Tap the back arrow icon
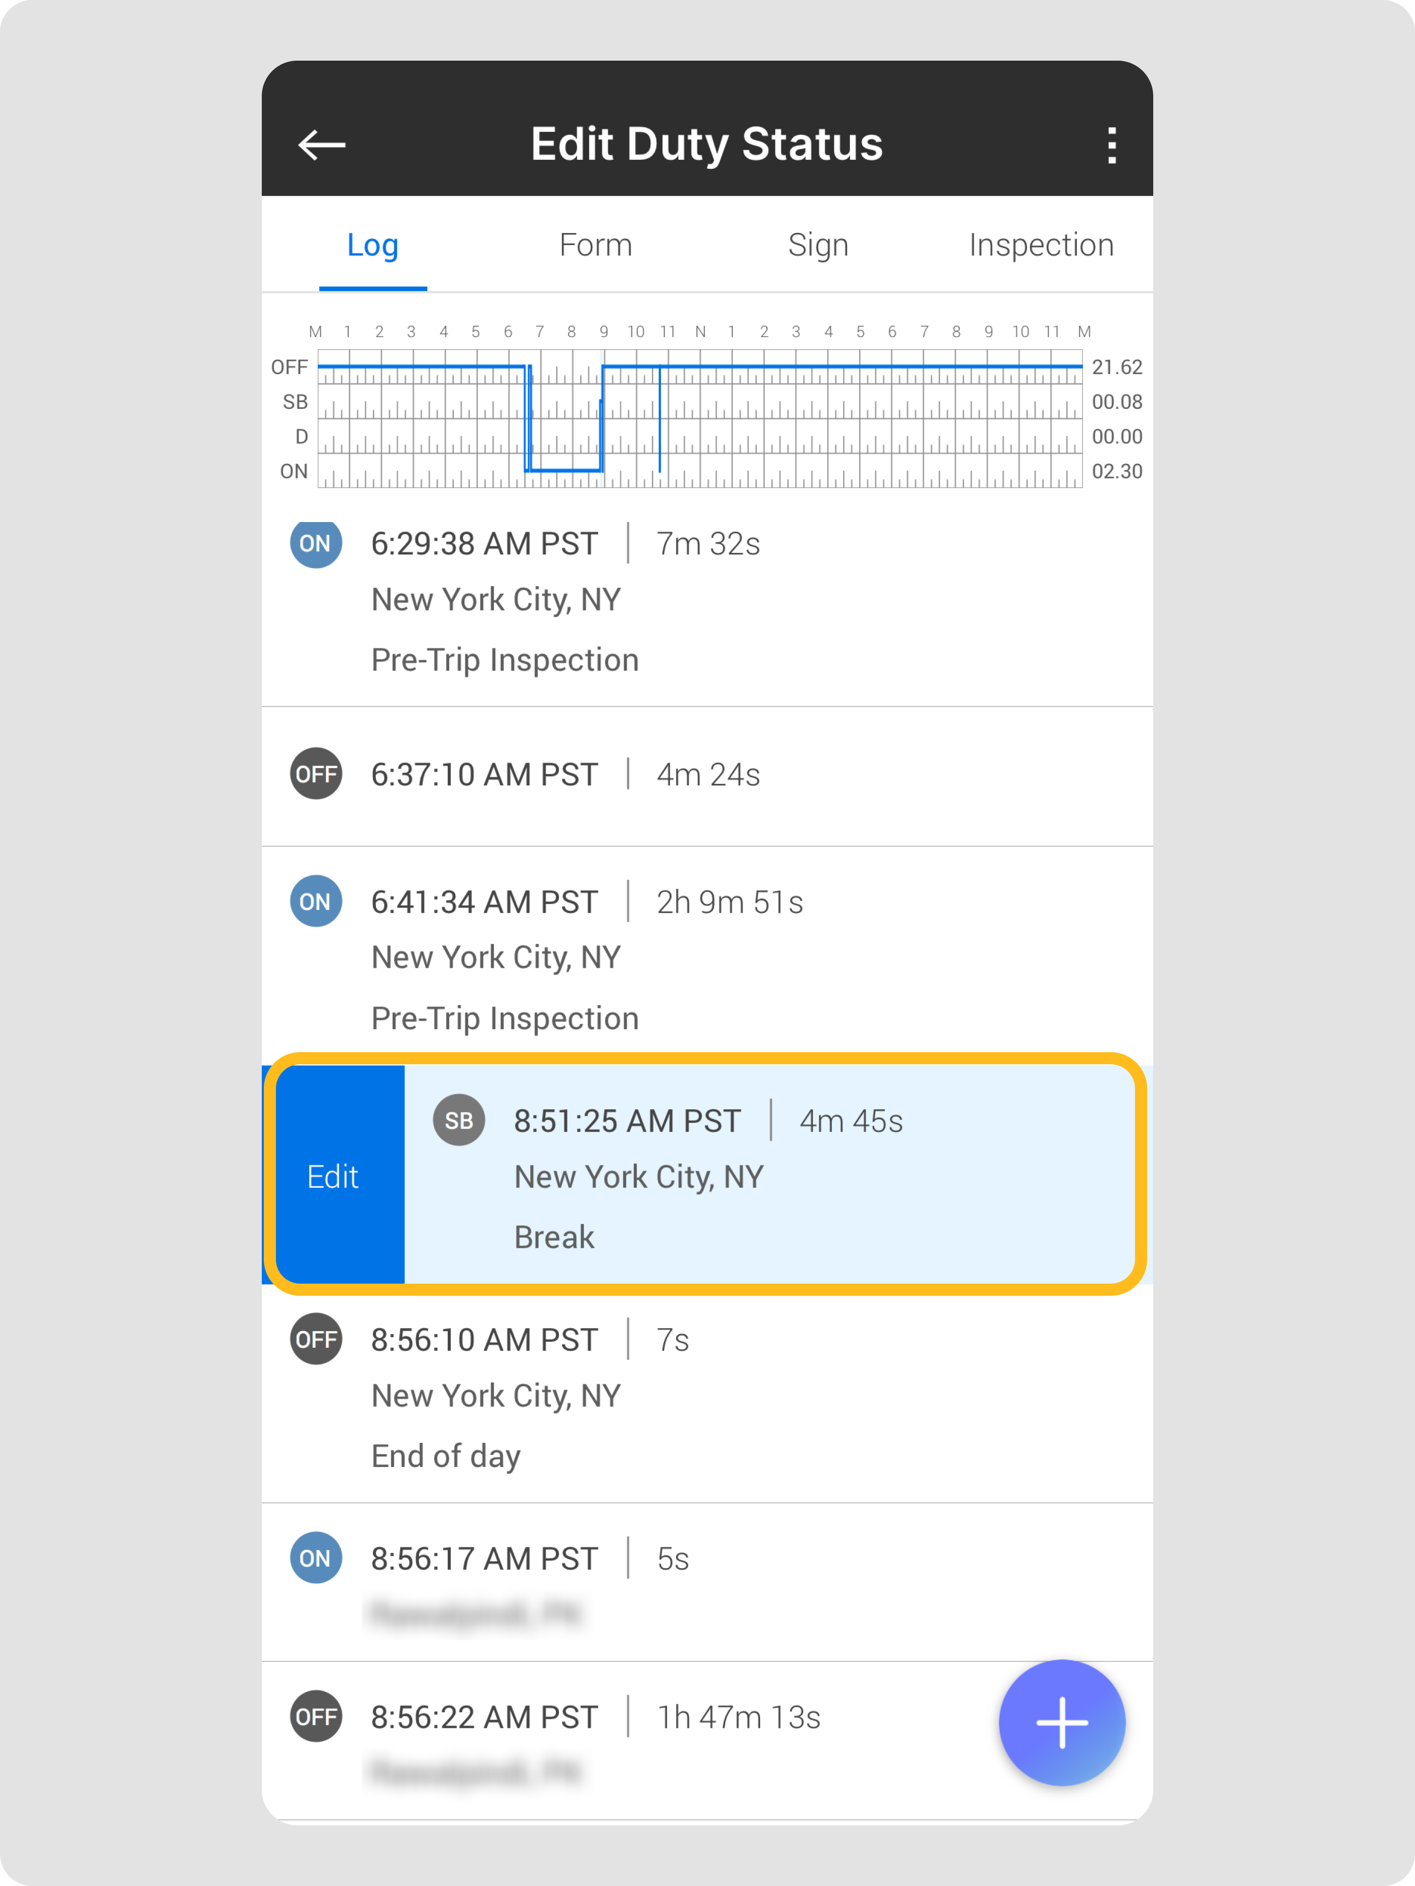This screenshot has height=1886, width=1415. [321, 145]
